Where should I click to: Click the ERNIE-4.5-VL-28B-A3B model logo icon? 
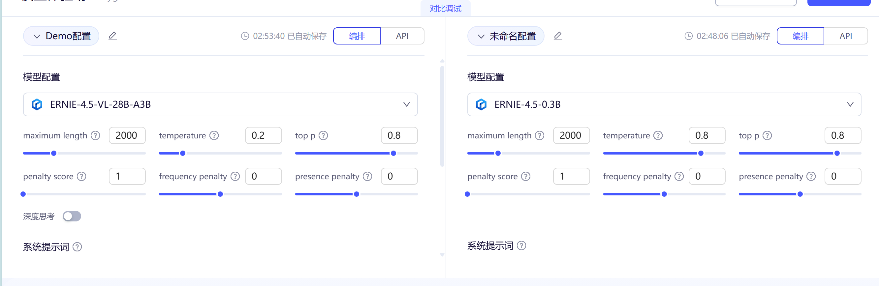point(37,104)
